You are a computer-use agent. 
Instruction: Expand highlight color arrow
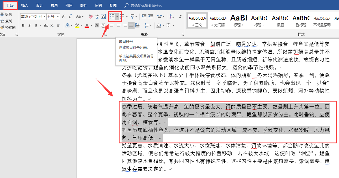click(x=82, y=25)
